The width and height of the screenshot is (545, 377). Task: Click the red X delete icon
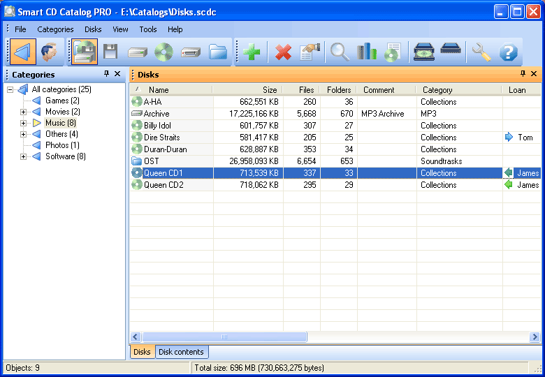point(283,52)
